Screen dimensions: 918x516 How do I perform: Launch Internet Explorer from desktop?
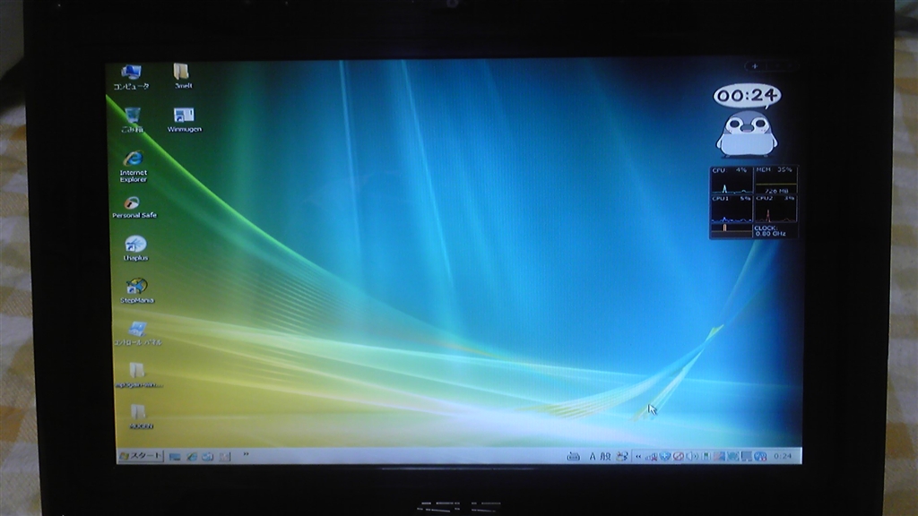click(134, 167)
